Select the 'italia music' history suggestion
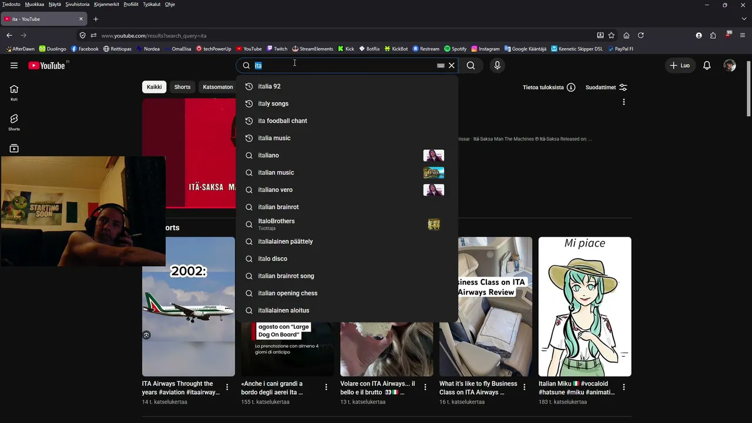 click(x=347, y=138)
